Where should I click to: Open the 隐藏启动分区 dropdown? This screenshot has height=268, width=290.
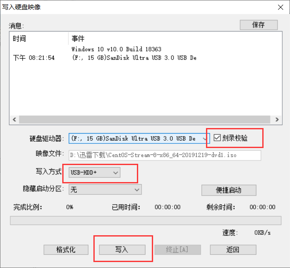pyautogui.click(x=105, y=189)
